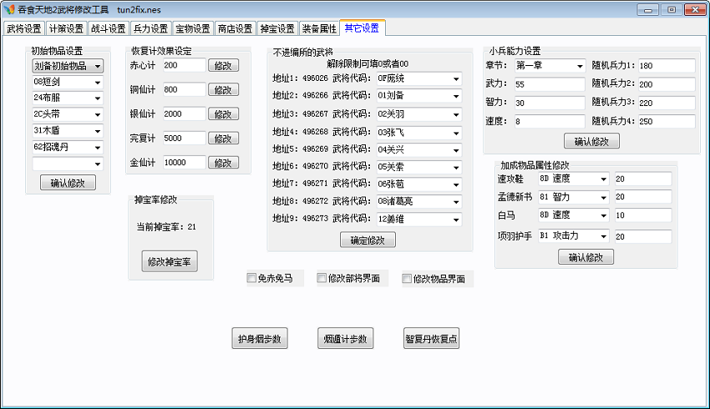This screenshot has height=409, width=710.
Task: Go to the 兵力设置 tab
Action: tap(150, 28)
